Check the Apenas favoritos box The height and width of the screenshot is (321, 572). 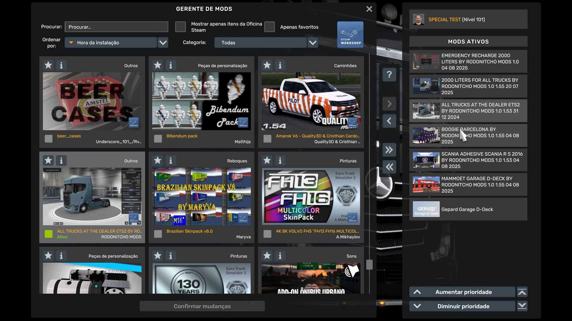coord(269,27)
